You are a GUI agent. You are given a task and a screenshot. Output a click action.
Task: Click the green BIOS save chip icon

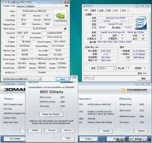click(x=65, y=29)
